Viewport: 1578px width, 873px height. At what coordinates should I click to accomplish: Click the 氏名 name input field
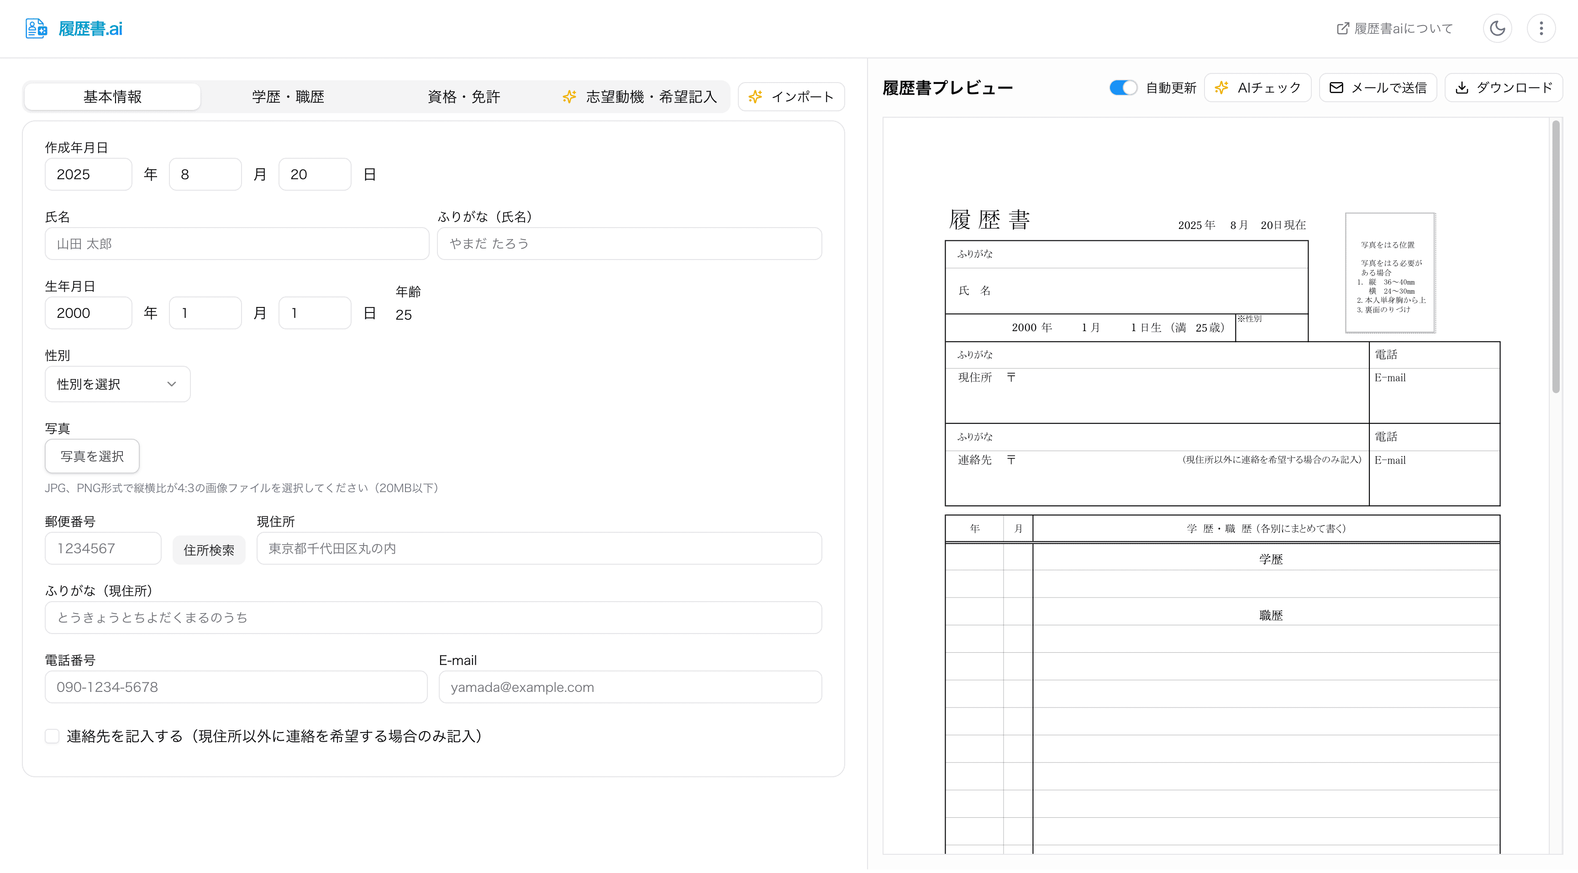click(x=237, y=244)
